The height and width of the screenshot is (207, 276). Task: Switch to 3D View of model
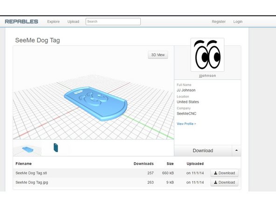click(158, 55)
